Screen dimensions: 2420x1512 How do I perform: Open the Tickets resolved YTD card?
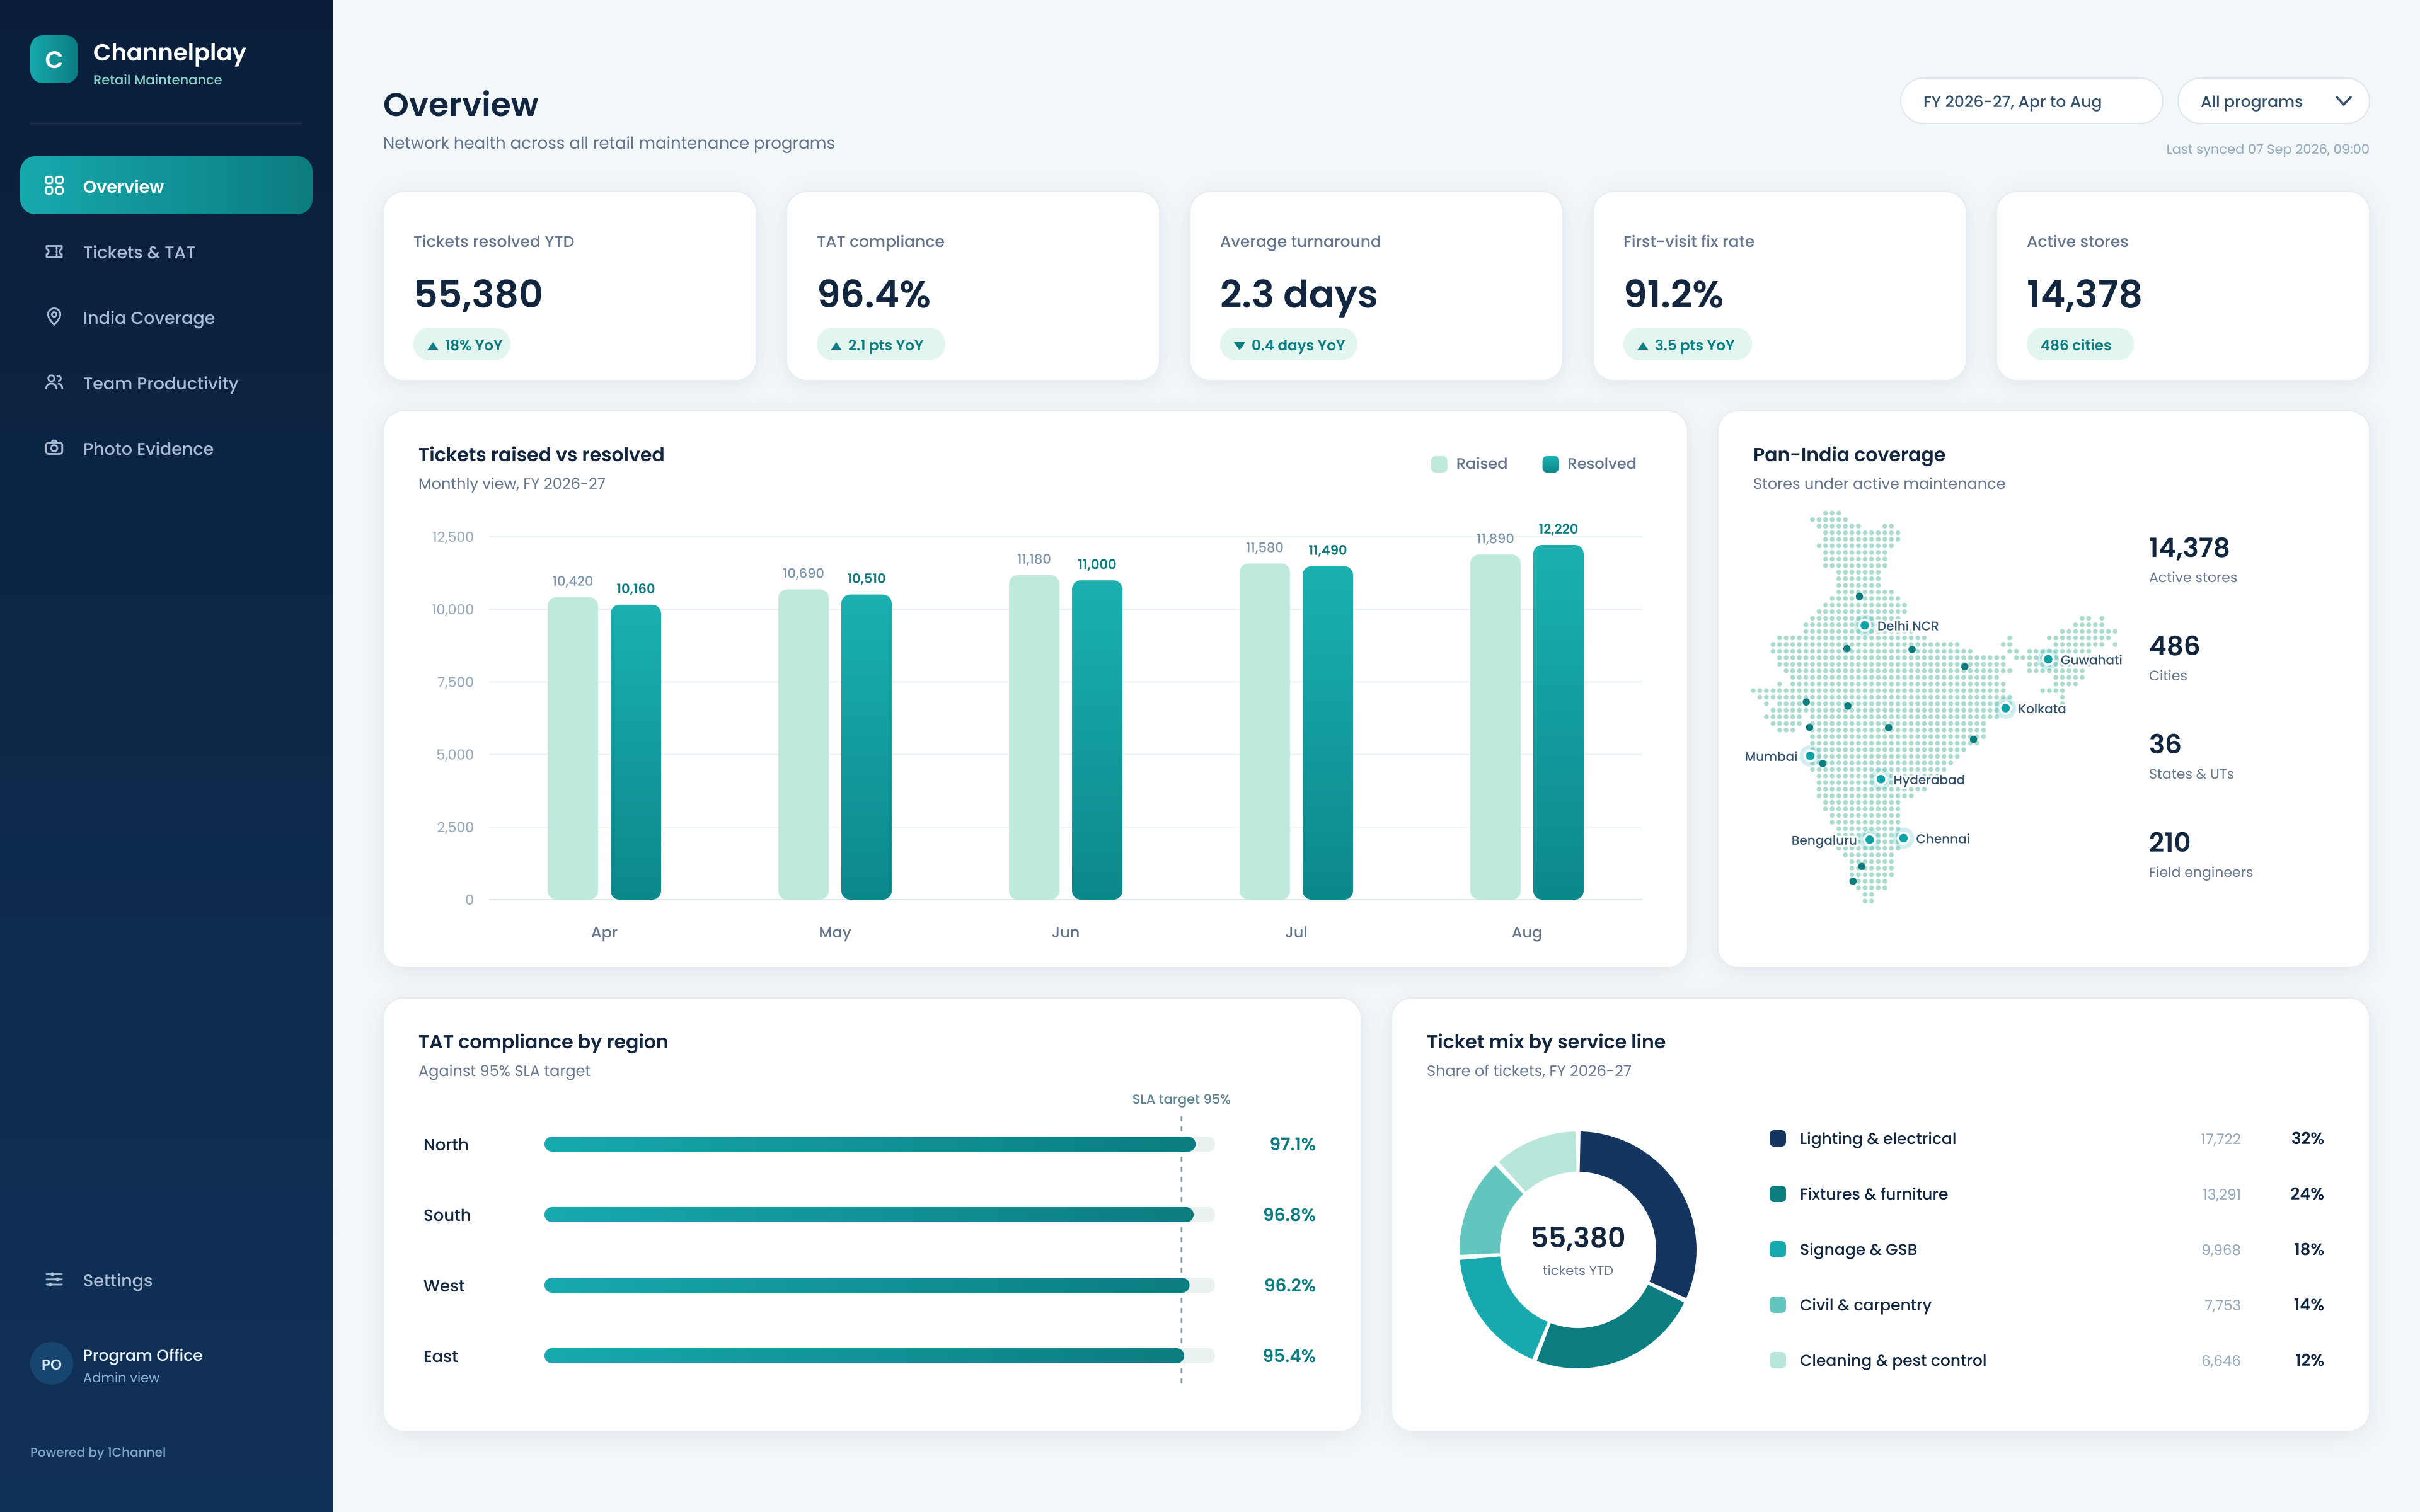pyautogui.click(x=569, y=286)
